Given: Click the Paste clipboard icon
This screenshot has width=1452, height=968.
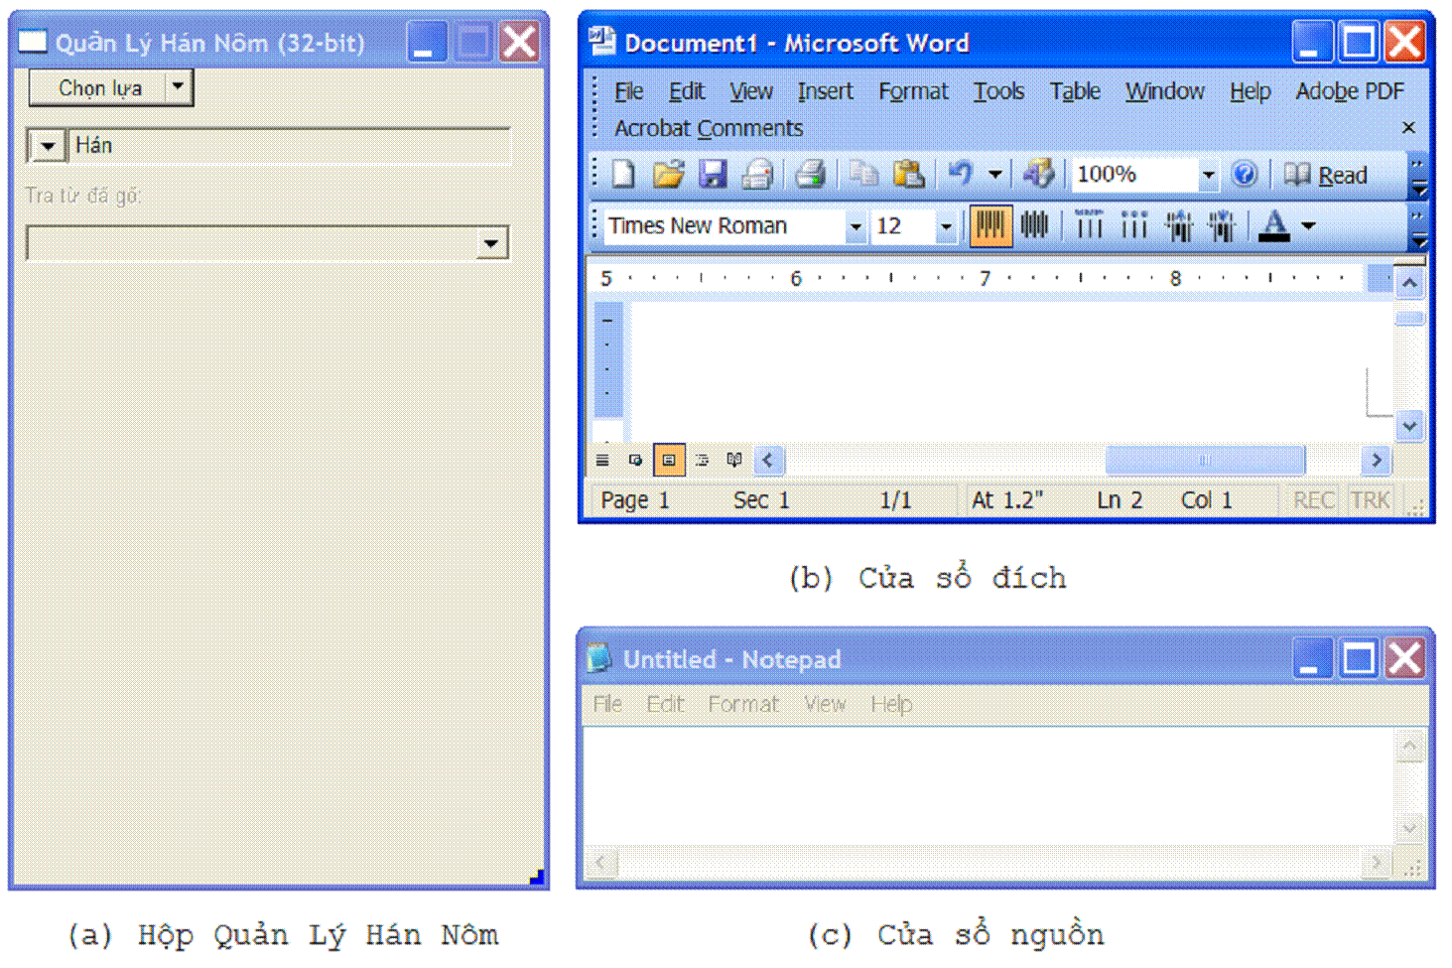Looking at the screenshot, I should (x=908, y=175).
